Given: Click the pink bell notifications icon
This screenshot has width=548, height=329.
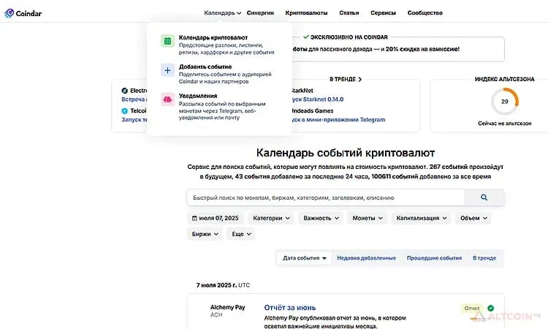Looking at the screenshot, I should tap(168, 99).
